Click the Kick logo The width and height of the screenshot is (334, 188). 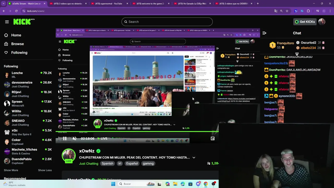tap(24, 22)
